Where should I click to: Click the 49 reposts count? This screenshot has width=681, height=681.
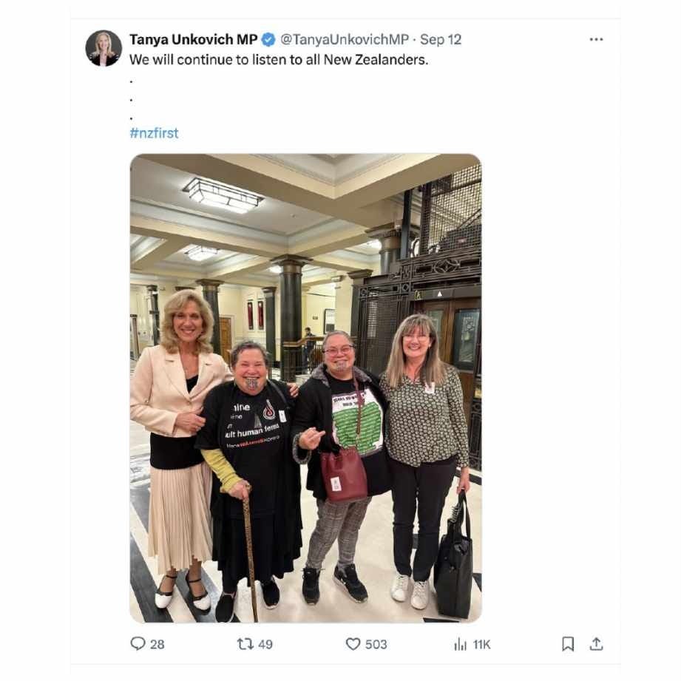click(x=265, y=644)
